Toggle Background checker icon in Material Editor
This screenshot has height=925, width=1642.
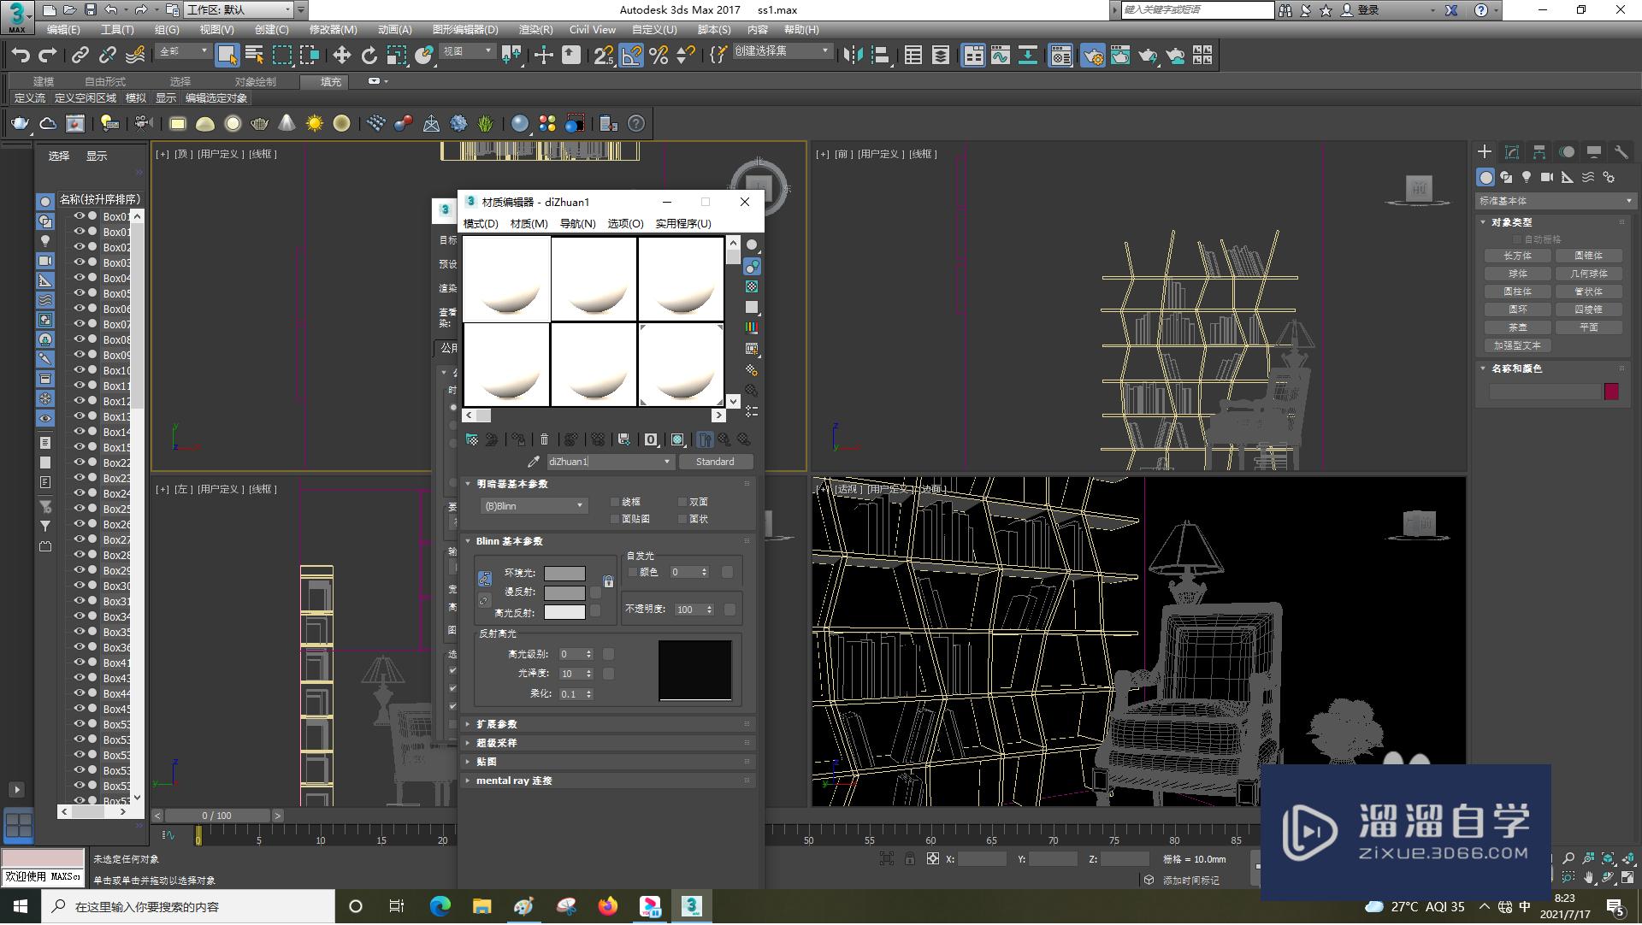tap(752, 286)
